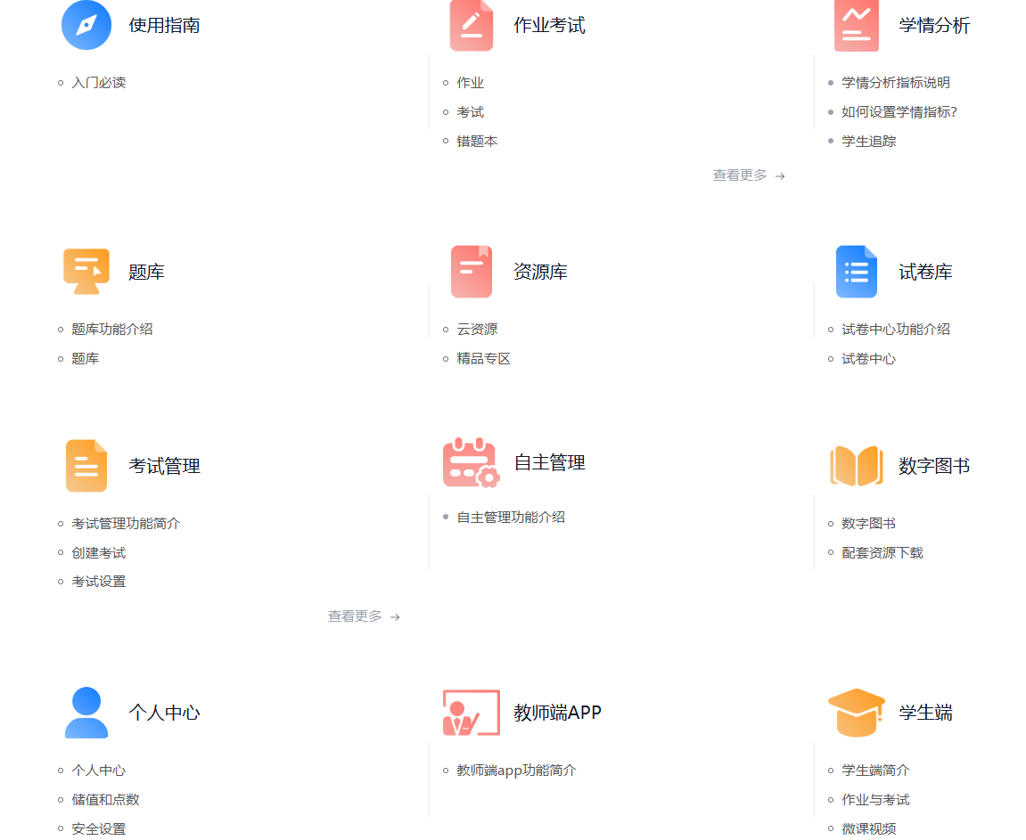1026x840 pixels.
Task: Click 查看更多 under 考试管理
Action: [364, 616]
